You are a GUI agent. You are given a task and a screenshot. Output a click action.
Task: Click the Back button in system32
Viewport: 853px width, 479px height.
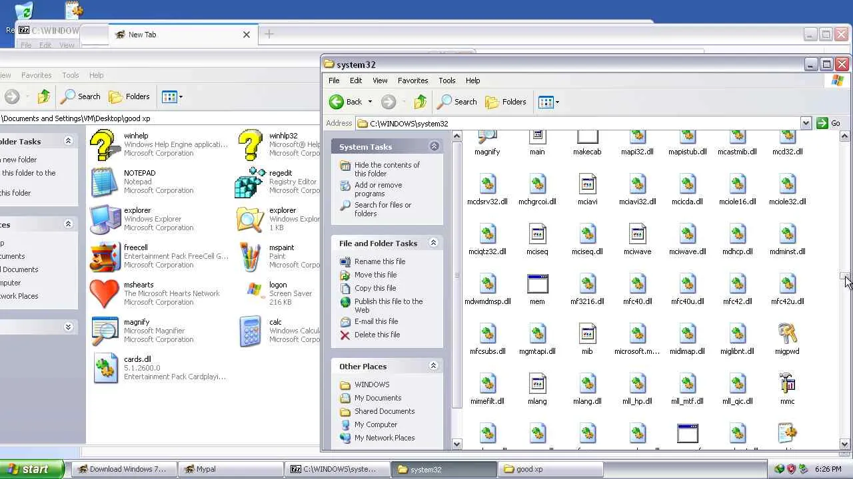[x=345, y=102]
